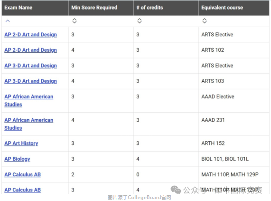The image size is (271, 201).
Task: Open AP African American Studies link, AAAD 231 row
Action: point(28,124)
